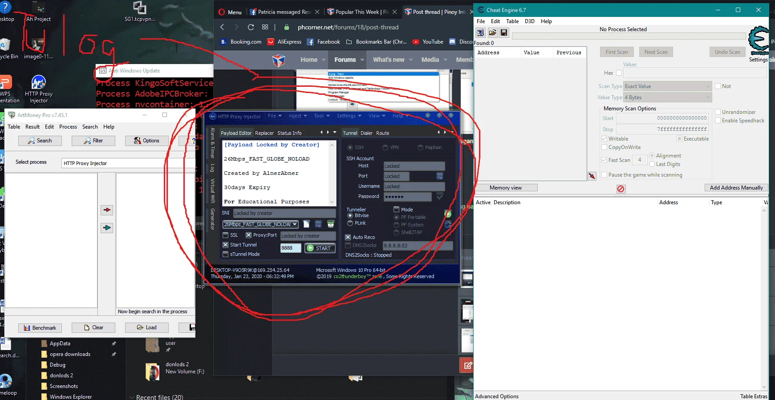
Task: Expand the What's new dropdown arrow on phcorner
Action: tap(411, 60)
